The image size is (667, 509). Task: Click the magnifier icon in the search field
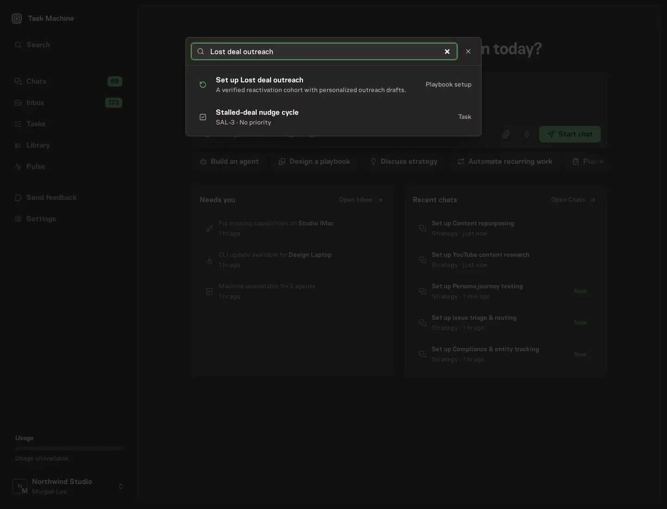click(201, 51)
